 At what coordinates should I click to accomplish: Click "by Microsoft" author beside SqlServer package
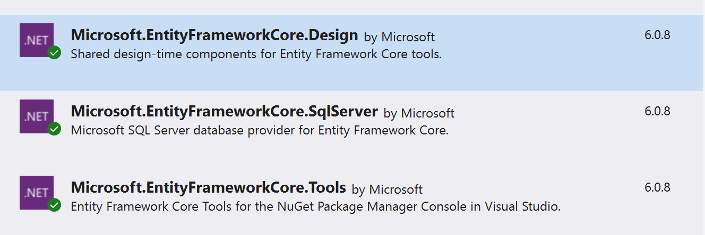(419, 113)
